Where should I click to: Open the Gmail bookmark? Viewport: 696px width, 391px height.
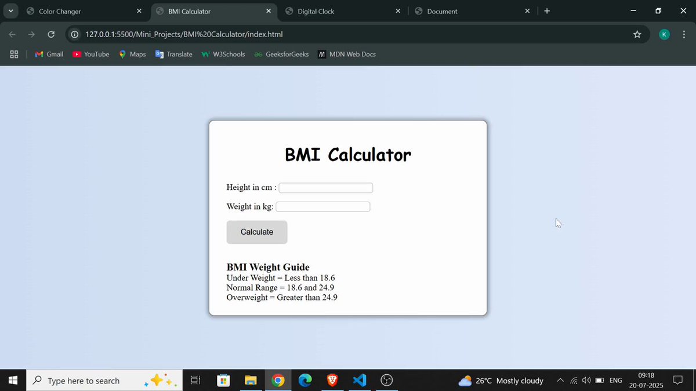[x=49, y=54]
